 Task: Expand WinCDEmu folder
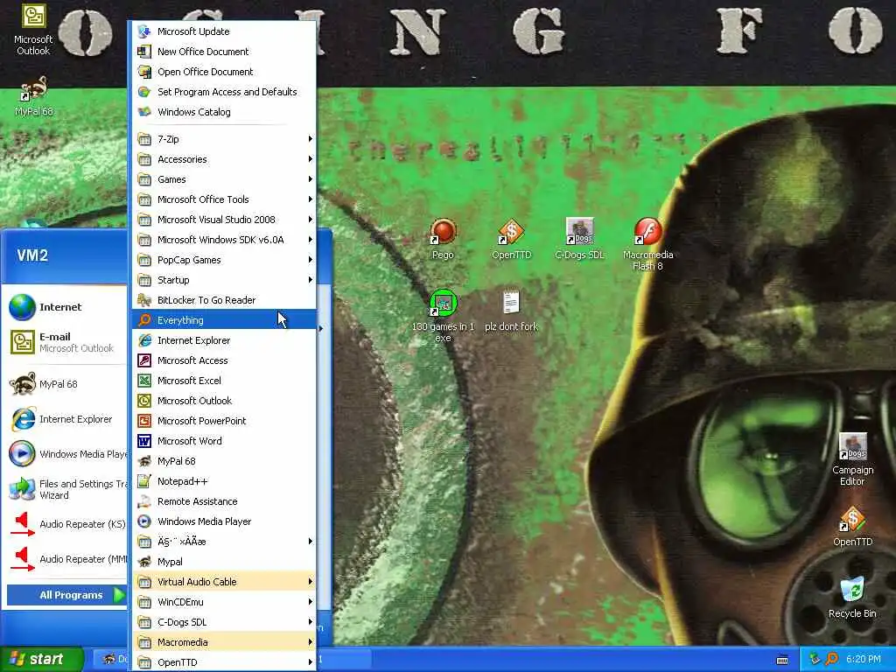click(224, 602)
